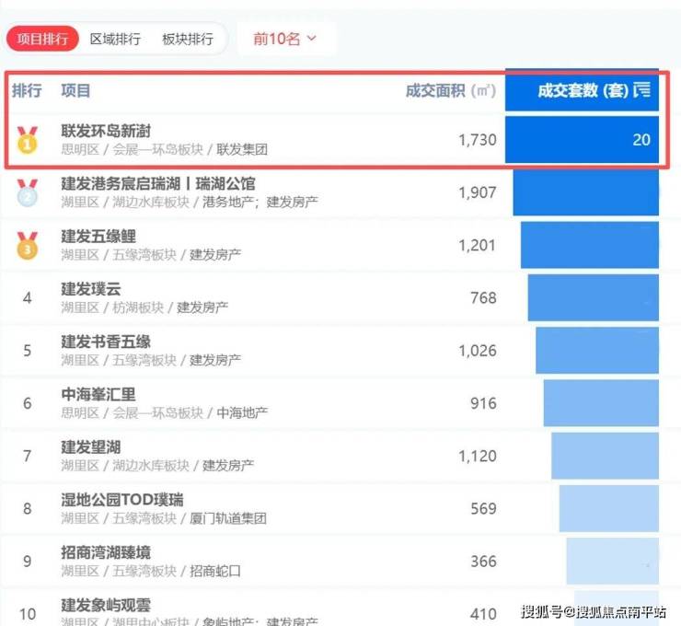Click the area value 1,026
The height and width of the screenshot is (626, 681).
(x=478, y=351)
